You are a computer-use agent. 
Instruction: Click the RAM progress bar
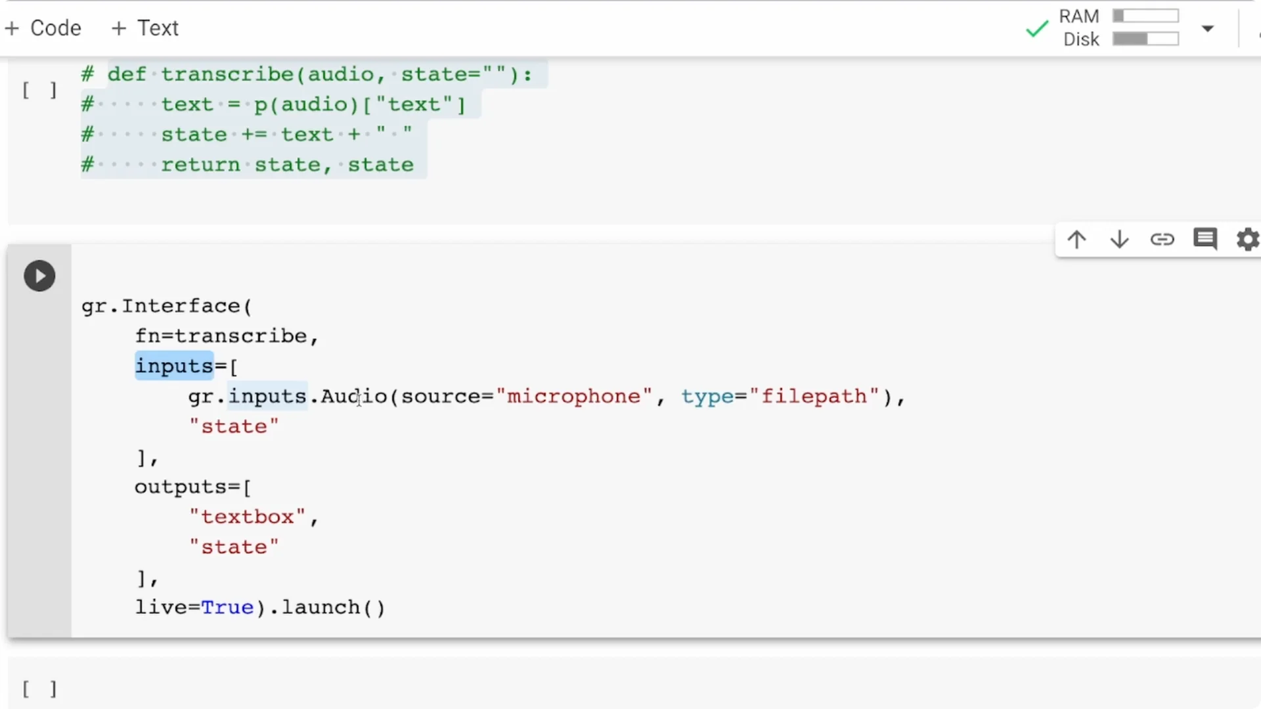(x=1145, y=15)
